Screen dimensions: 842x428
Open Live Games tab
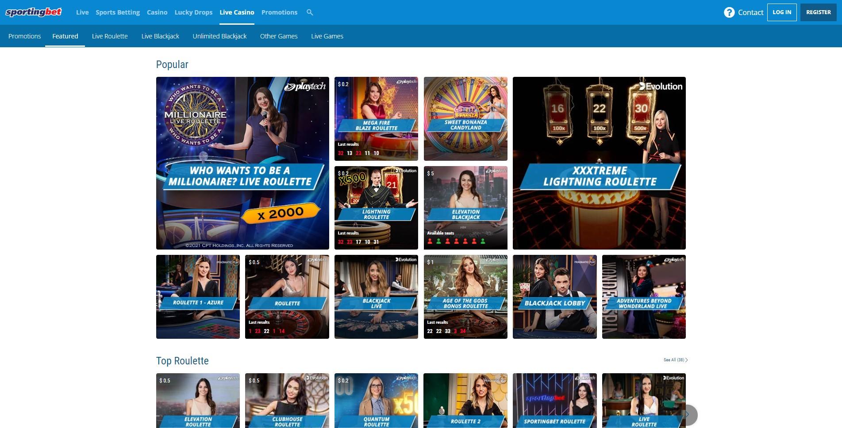coord(327,36)
